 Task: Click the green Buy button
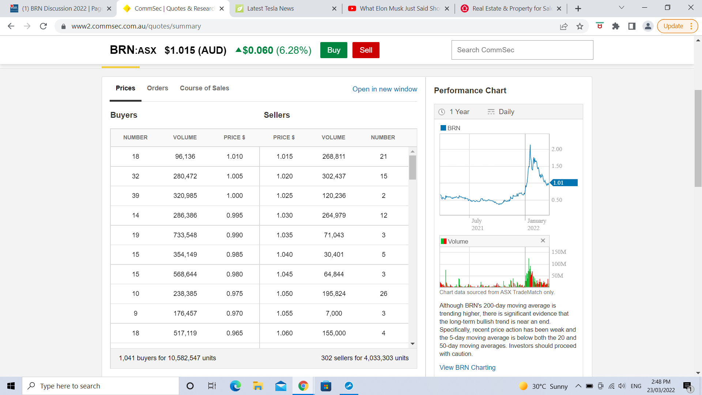[x=333, y=50]
